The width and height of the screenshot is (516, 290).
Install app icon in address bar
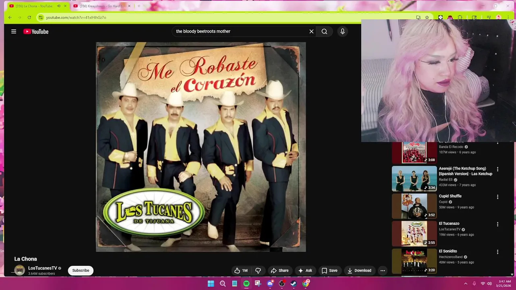[418, 17]
